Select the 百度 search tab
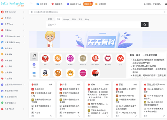167x120 pixels. [x=58, y=19]
